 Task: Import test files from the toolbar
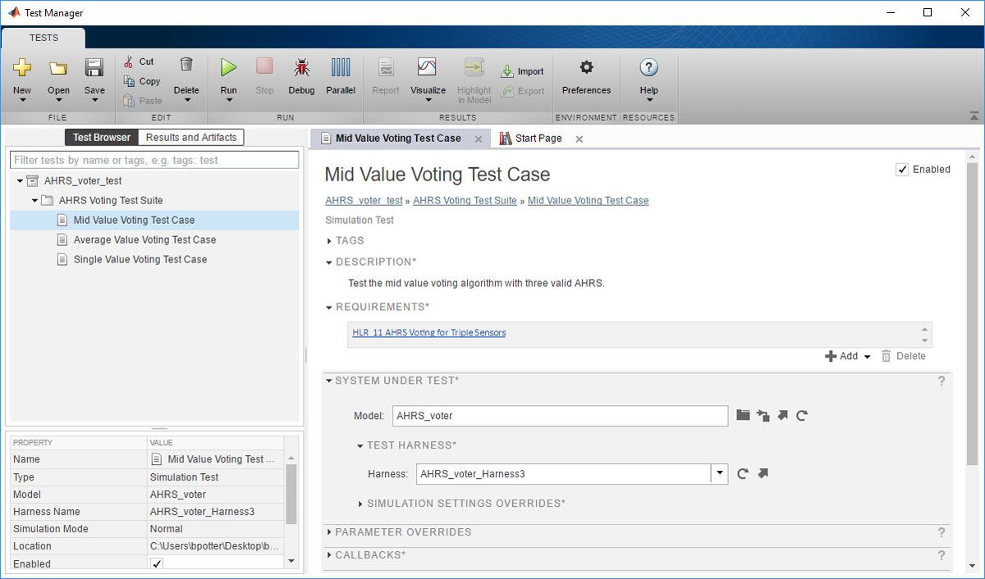point(523,71)
